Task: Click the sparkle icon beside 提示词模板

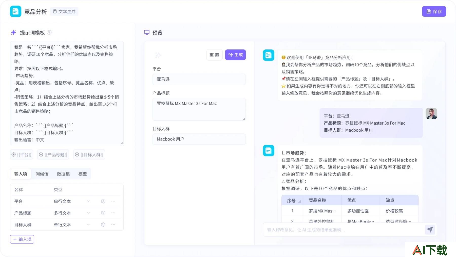Action: pos(14,32)
